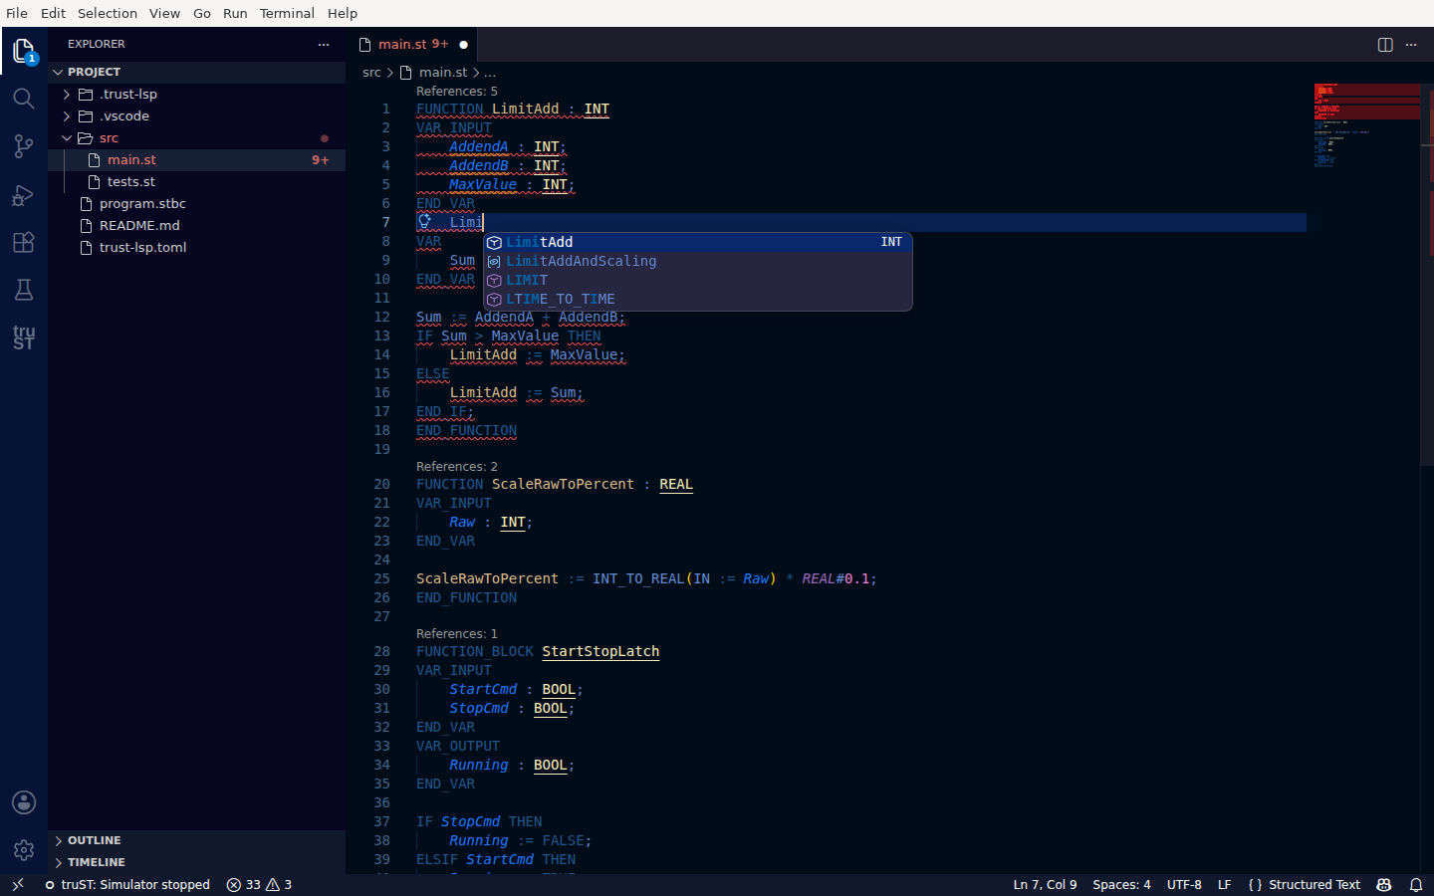This screenshot has height=896, width=1434.
Task: Open the Terminal menu
Action: coord(287,13)
